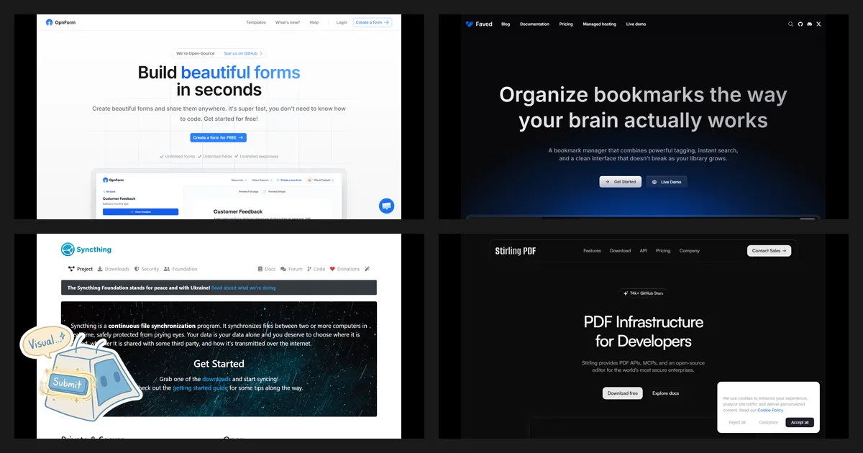This screenshot has height=453, width=863.
Task: Open Faved Pricing
Action: click(566, 24)
